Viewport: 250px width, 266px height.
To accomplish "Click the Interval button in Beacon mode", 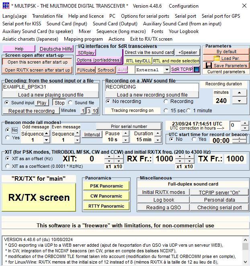I will click(x=92, y=135).
